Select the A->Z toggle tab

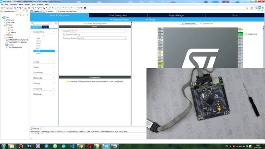(45, 27)
